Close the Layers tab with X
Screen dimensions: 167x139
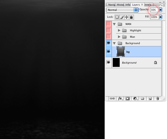[x=142, y=4]
